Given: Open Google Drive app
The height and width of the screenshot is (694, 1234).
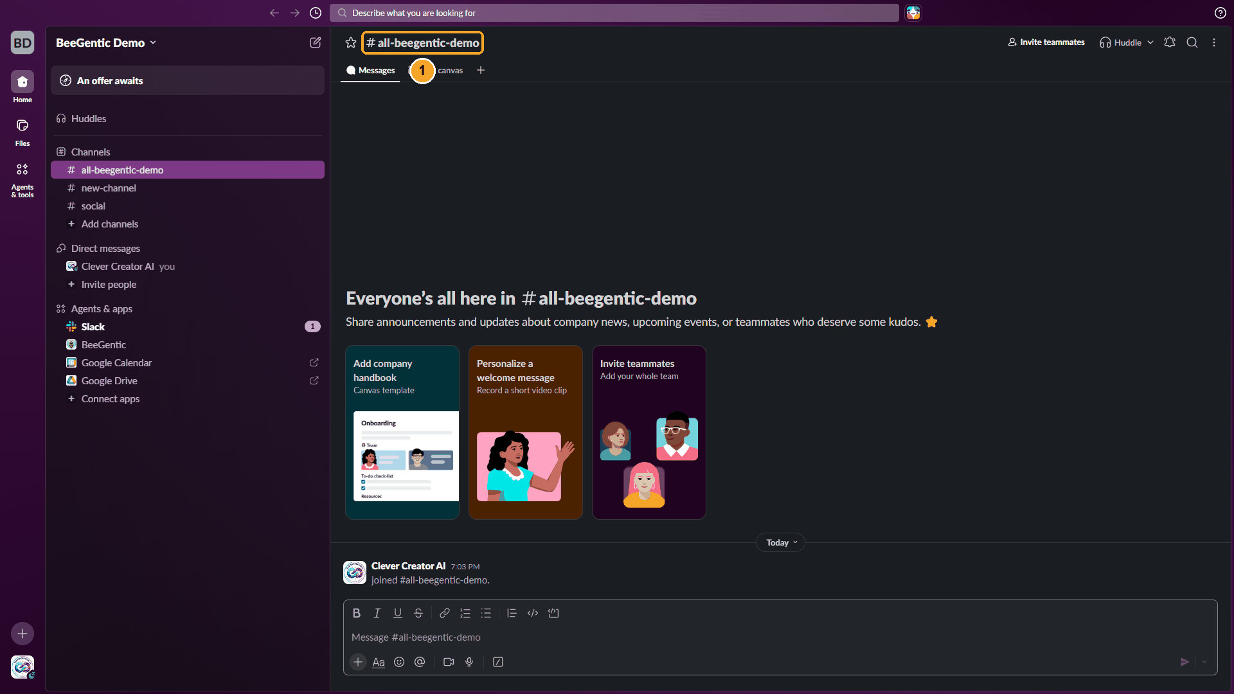Looking at the screenshot, I should pos(188,380).
